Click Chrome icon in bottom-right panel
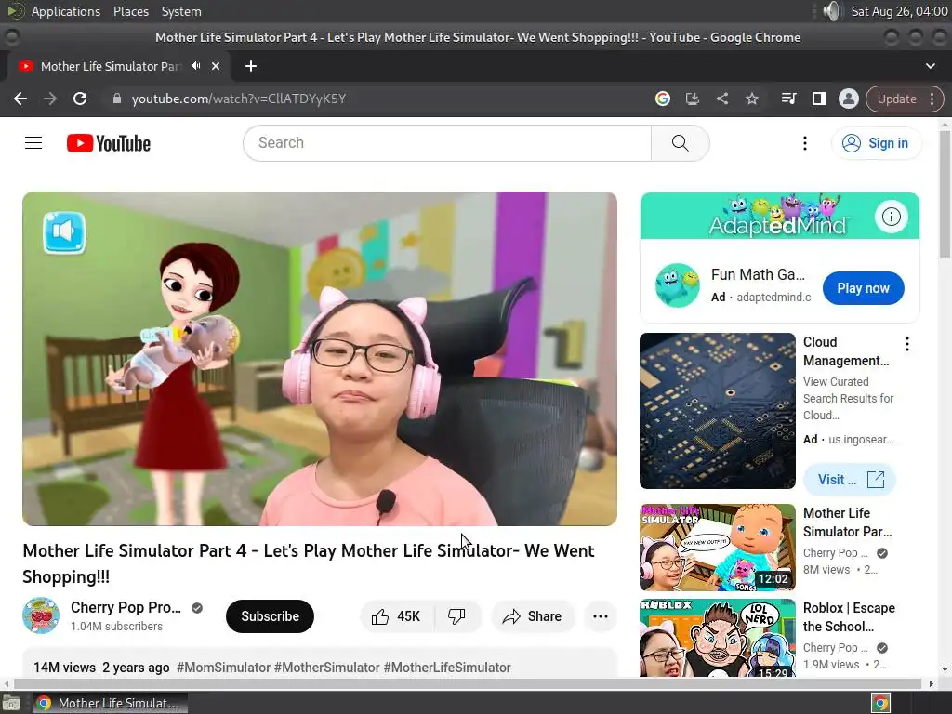952x714 pixels. coord(880,703)
